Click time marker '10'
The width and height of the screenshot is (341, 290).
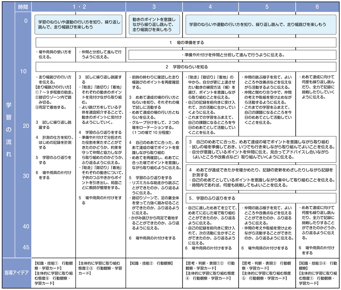(x=23, y=71)
